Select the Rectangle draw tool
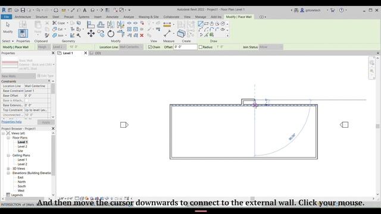Viewport: 381px width, 214px height. tap(207, 24)
